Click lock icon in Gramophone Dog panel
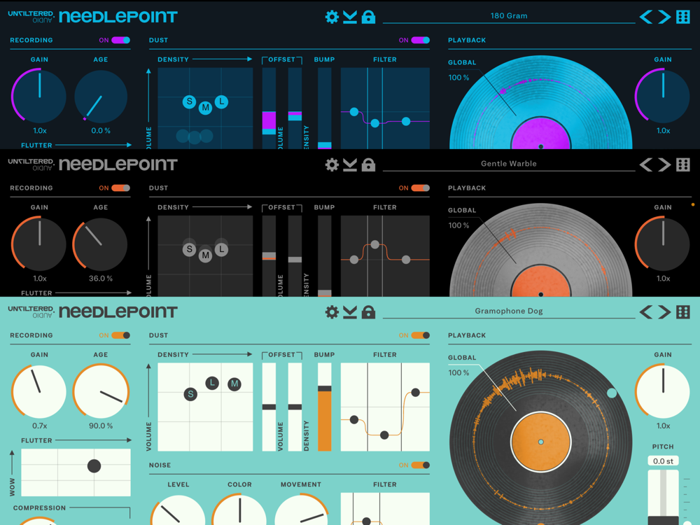Image resolution: width=700 pixels, height=525 pixels. tap(368, 312)
